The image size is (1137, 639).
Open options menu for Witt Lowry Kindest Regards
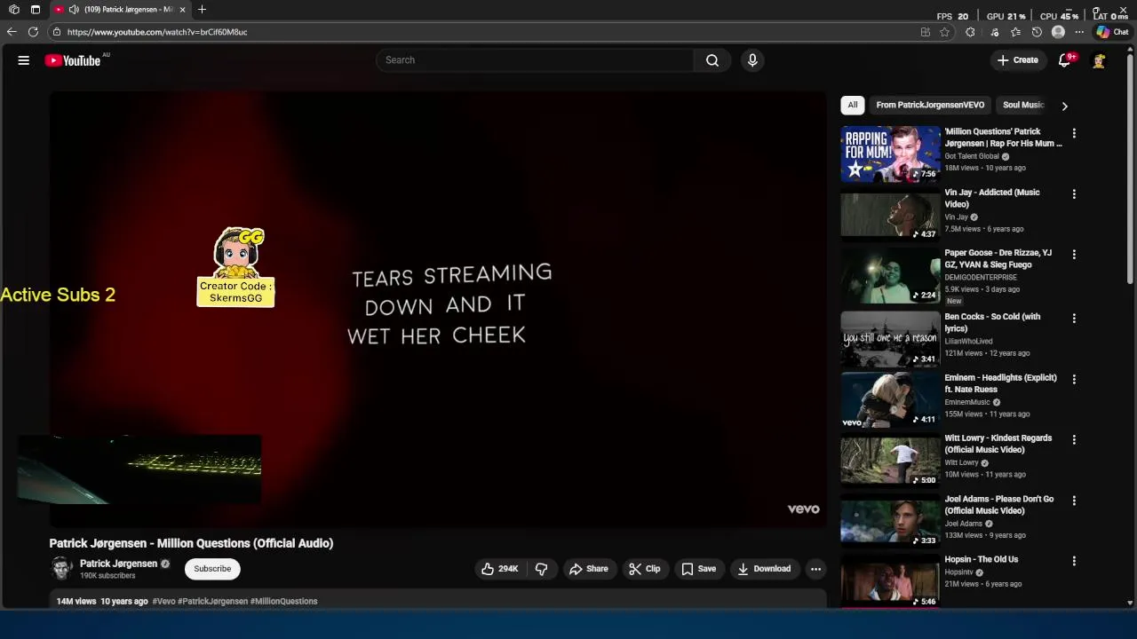coord(1074,439)
